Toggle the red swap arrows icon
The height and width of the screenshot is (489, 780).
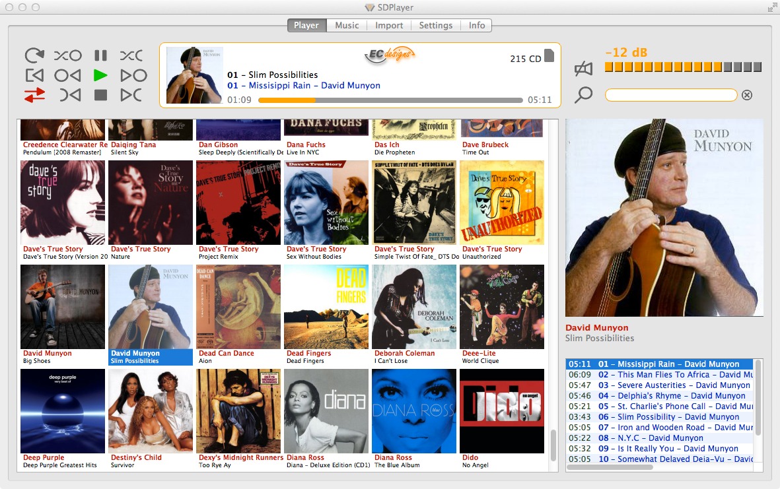(34, 95)
